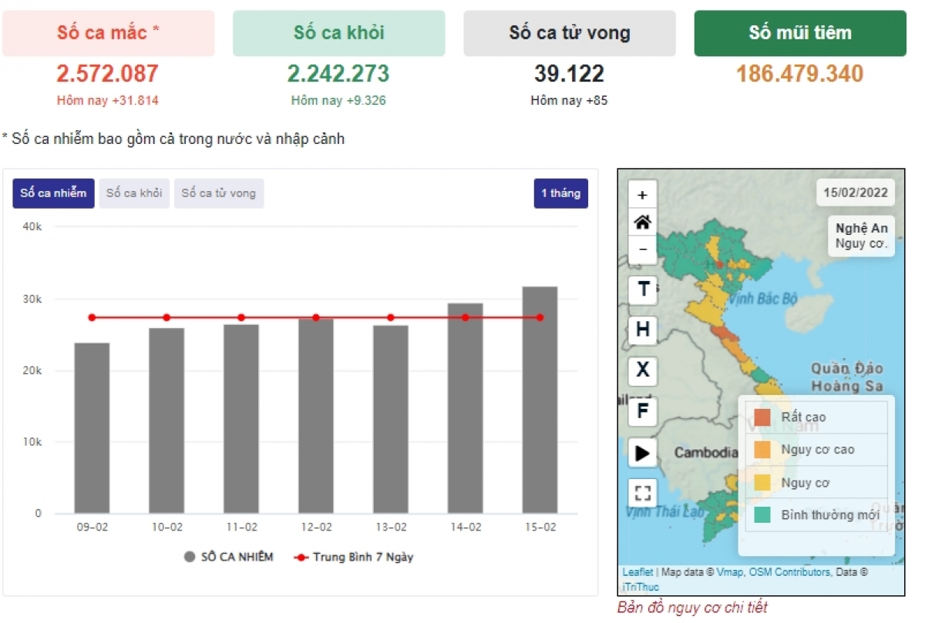
Task: Reset map to home view
Action: 642,223
